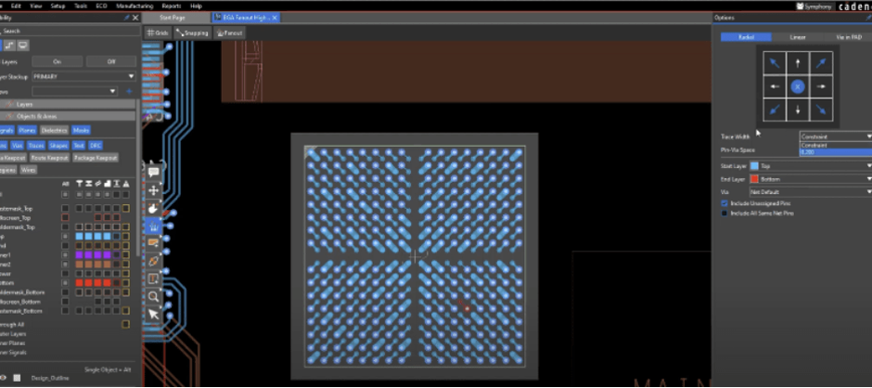This screenshot has height=388, width=872.
Task: Click the layers Off button
Action: (111, 62)
